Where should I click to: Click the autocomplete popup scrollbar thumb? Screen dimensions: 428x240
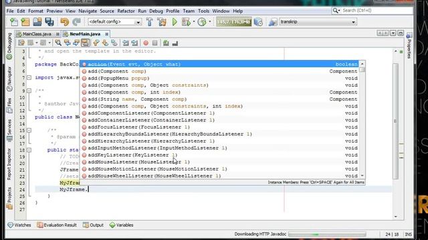pos(362,70)
